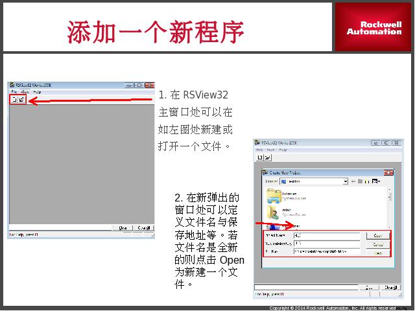Click New project icon in left RSView32 window
The image size is (415, 311).
coord(15,100)
